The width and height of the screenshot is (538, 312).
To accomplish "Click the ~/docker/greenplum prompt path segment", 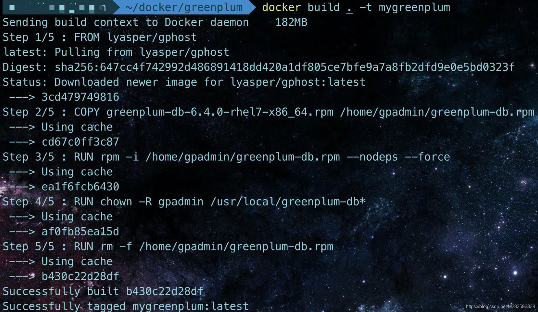I will pos(184,7).
